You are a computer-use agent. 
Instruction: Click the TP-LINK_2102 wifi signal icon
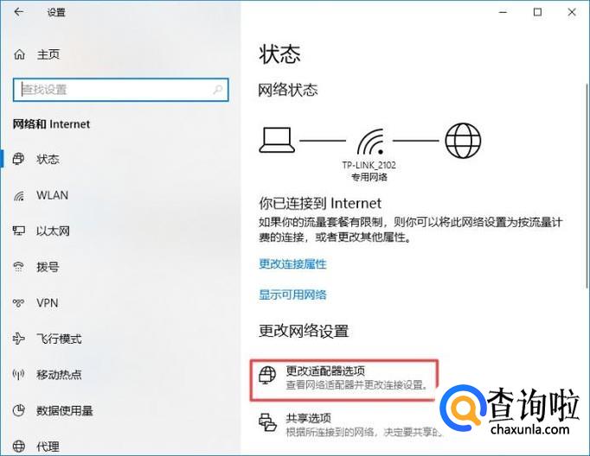coord(370,142)
